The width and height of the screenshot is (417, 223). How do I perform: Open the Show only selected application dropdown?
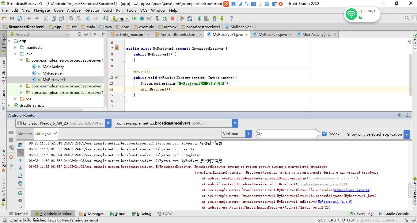[377, 134]
